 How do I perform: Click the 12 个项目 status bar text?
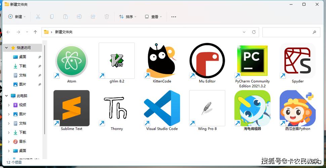pyautogui.click(x=14, y=162)
